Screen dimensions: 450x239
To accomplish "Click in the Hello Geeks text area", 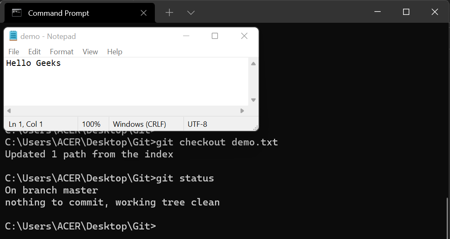I will point(126,82).
